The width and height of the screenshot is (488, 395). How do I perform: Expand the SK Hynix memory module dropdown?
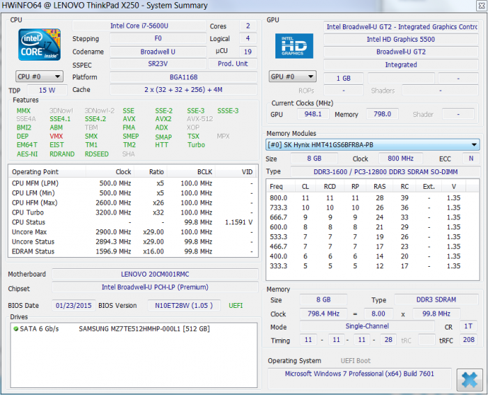point(373,145)
